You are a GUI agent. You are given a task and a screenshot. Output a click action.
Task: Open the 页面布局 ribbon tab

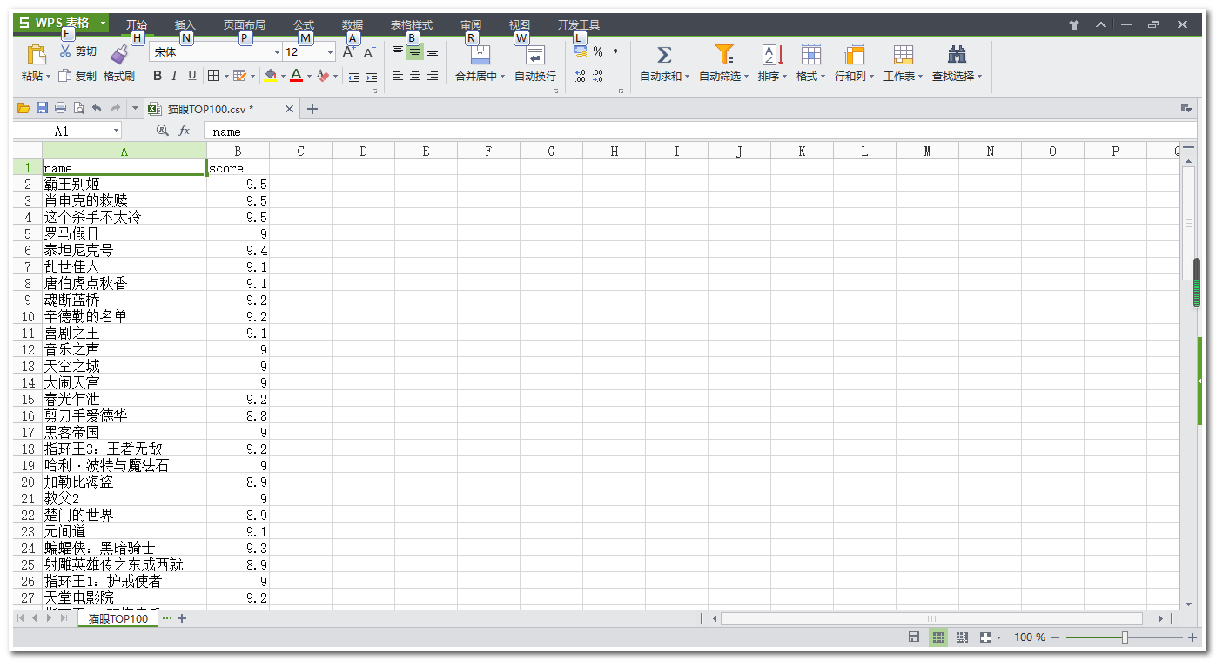click(245, 24)
